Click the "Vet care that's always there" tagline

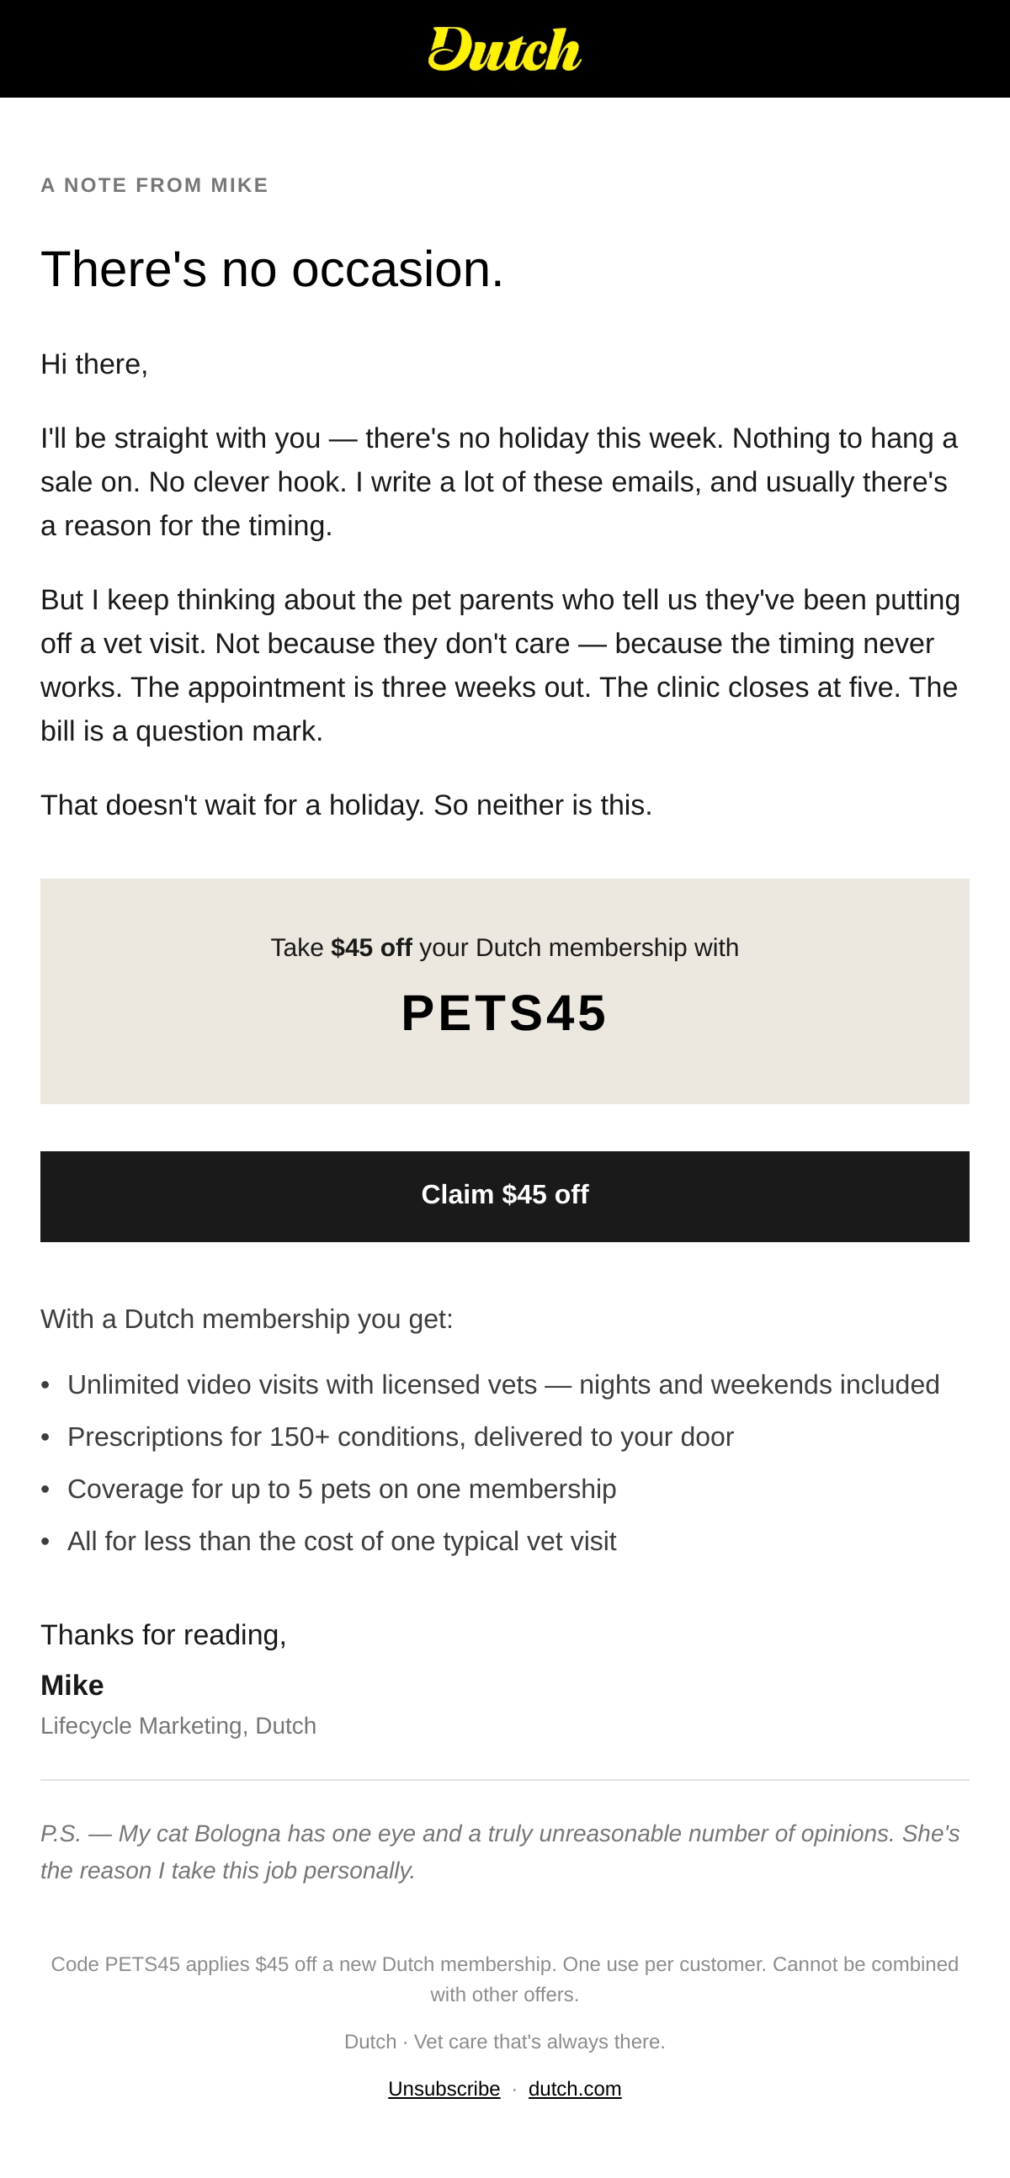tap(539, 2041)
